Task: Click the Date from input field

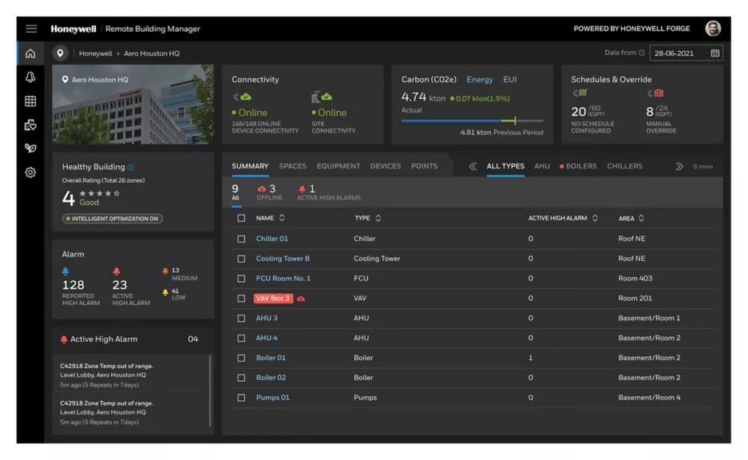Action: [686, 53]
